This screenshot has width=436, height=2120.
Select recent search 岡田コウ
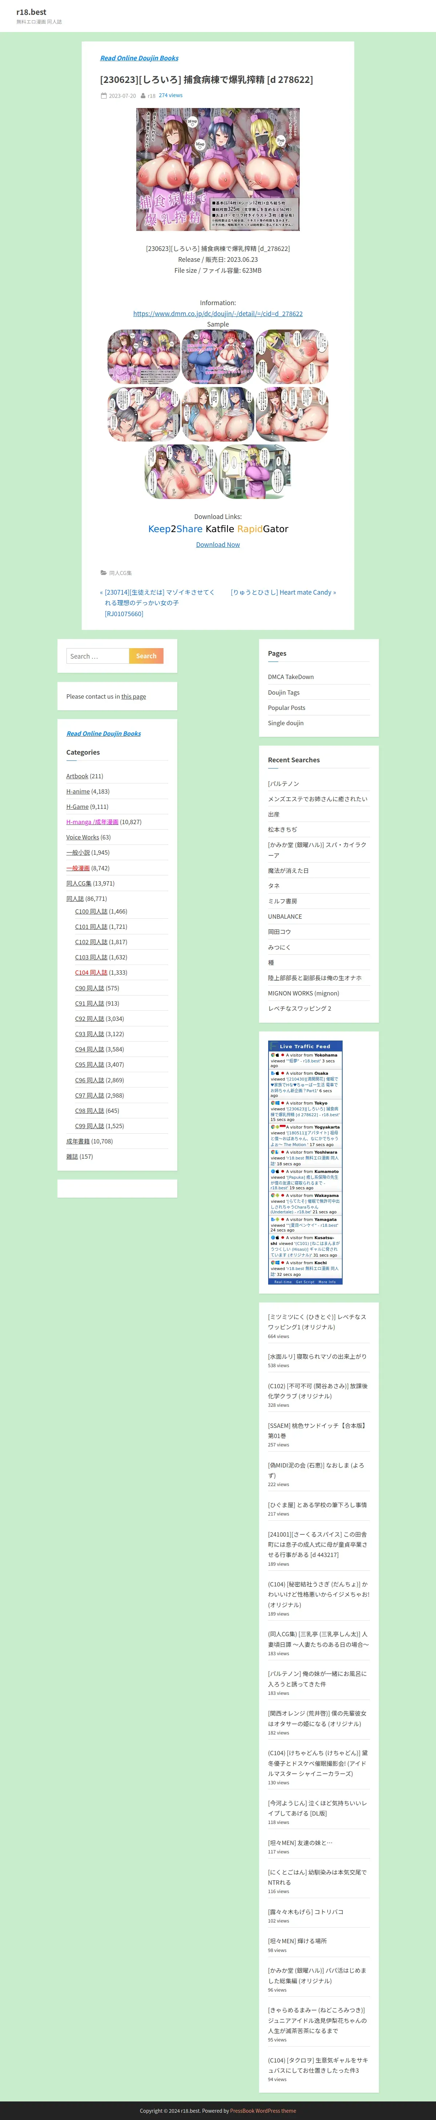point(279,932)
